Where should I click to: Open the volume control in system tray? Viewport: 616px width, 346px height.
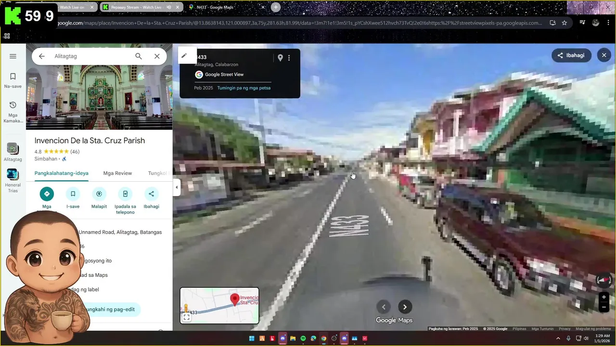586,338
